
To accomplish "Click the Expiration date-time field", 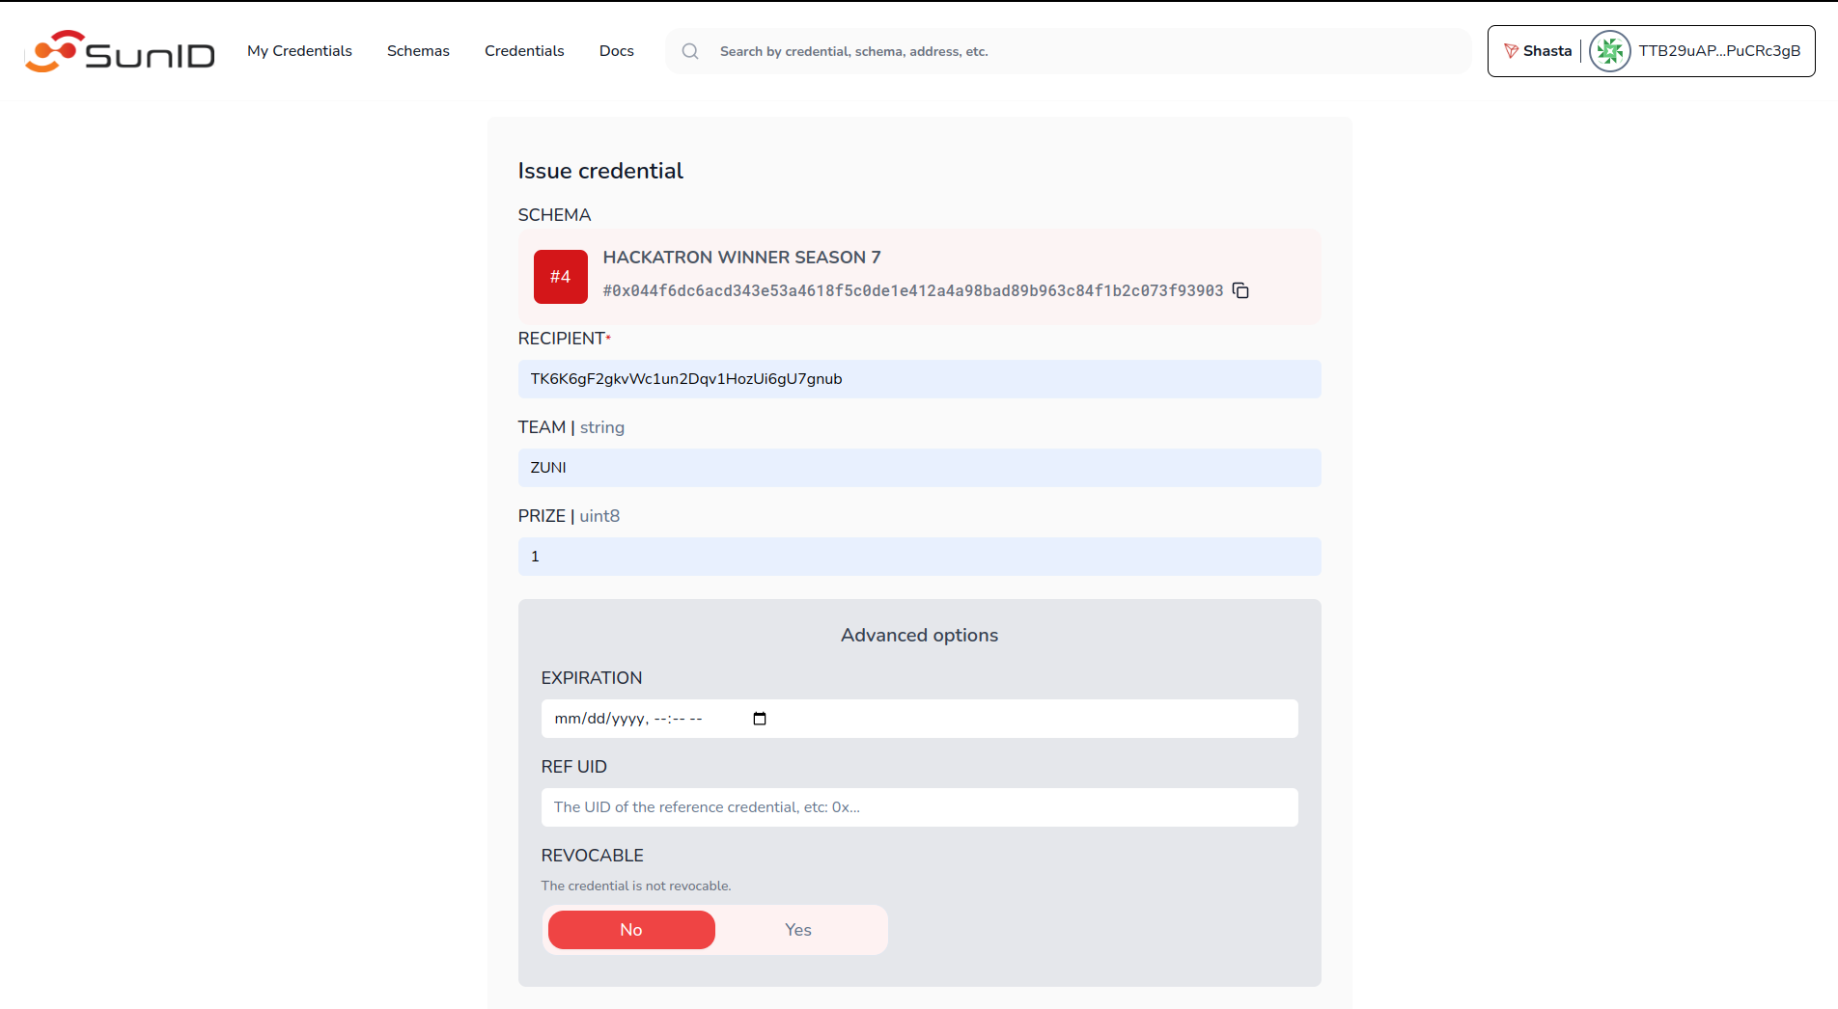I will [x=920, y=719].
